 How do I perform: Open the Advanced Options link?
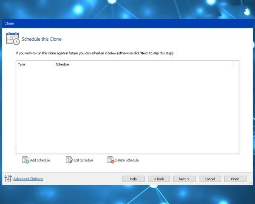28,179
